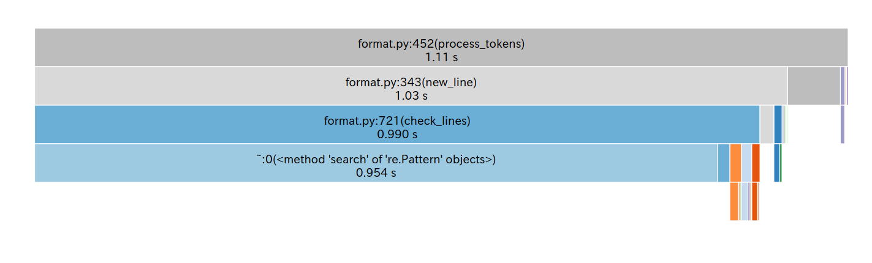The height and width of the screenshot is (263, 872).
Task: Click the purple block on the new_line row
Action: click(x=843, y=86)
